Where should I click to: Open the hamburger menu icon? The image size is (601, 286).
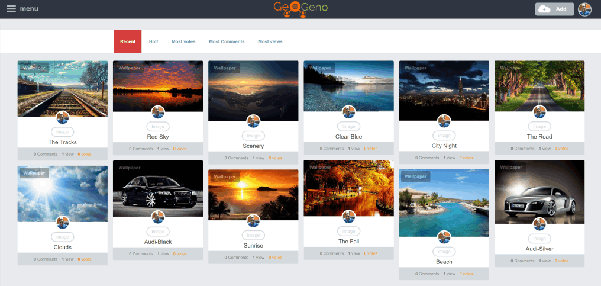(x=11, y=9)
